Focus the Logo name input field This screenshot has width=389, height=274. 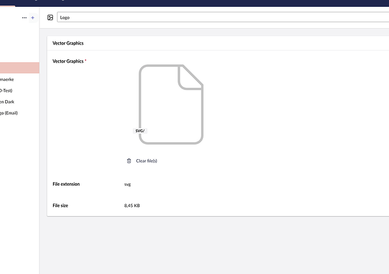pyautogui.click(x=220, y=17)
